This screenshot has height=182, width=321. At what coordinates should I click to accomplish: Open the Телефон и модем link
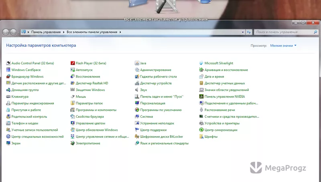pos(25,123)
